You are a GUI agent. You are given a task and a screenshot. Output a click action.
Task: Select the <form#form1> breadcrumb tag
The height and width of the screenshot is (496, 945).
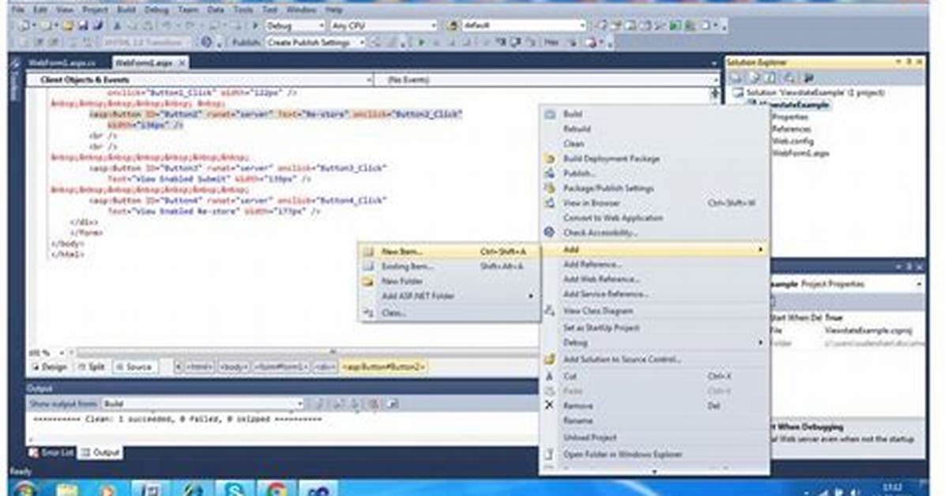pyautogui.click(x=280, y=367)
